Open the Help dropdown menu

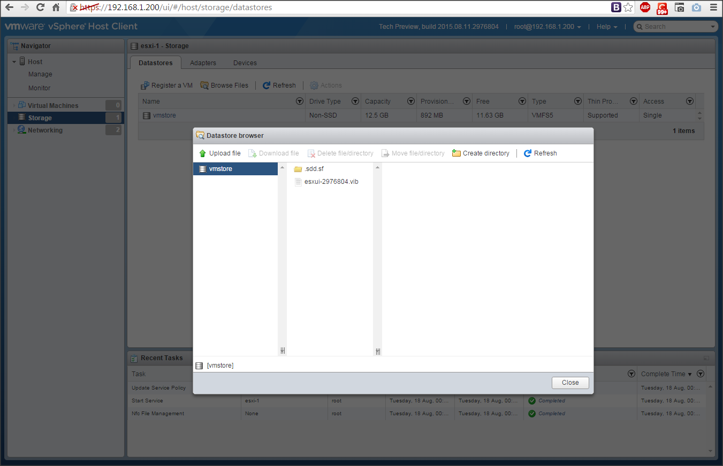[607, 27]
